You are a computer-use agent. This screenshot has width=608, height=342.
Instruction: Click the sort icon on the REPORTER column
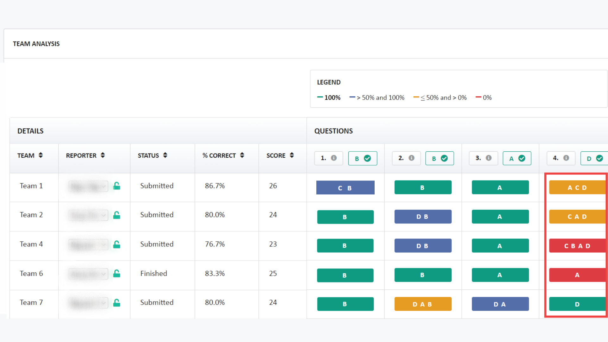[x=102, y=155]
